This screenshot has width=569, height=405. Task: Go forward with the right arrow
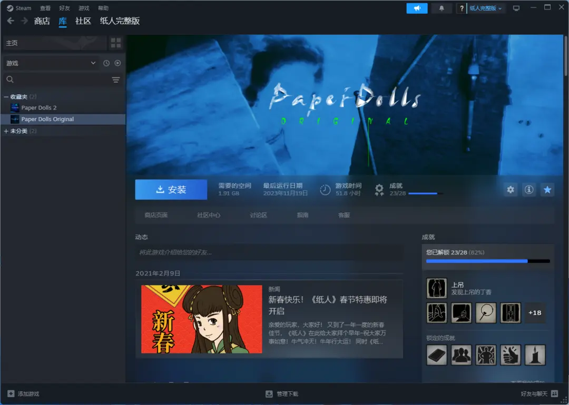[24, 21]
